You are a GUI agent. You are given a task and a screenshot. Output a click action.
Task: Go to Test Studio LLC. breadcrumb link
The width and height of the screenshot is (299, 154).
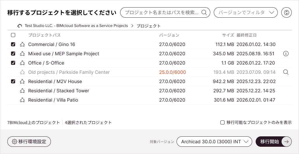tap(76, 26)
